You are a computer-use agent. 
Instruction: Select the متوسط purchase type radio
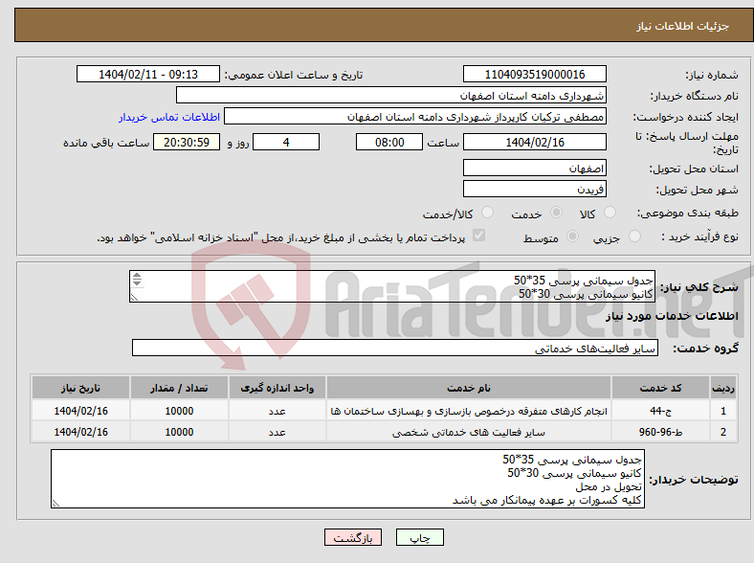click(572, 236)
